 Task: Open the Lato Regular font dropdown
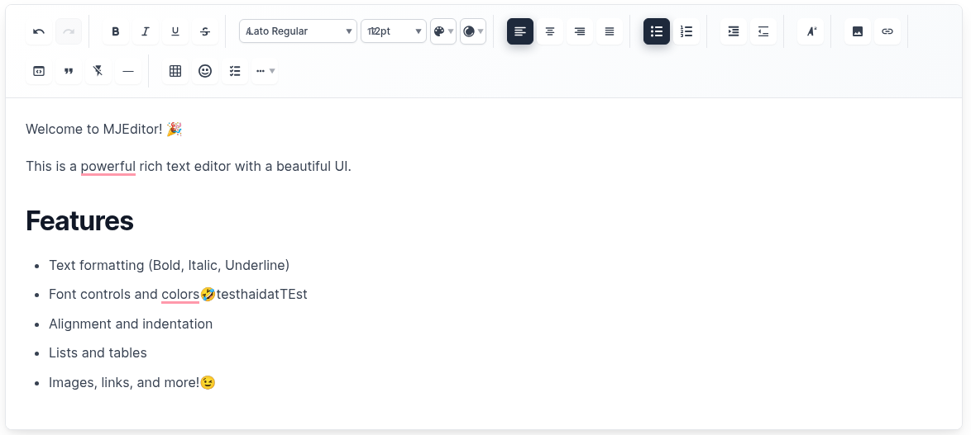click(298, 31)
